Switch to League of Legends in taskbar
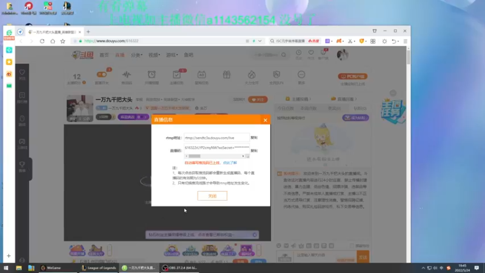Image resolution: width=485 pixels, height=273 pixels. (x=98, y=268)
